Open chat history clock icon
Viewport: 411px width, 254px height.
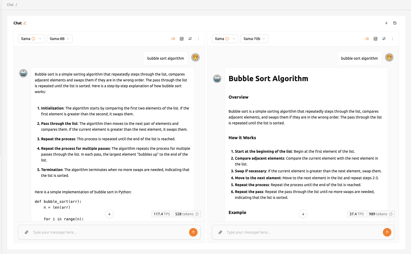click(x=395, y=23)
